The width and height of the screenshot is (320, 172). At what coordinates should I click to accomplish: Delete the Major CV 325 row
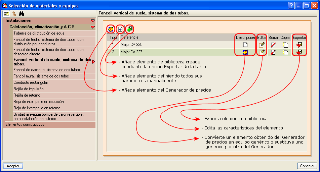pos(273,45)
